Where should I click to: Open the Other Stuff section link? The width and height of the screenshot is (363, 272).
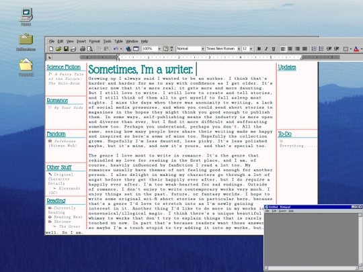click(x=59, y=167)
